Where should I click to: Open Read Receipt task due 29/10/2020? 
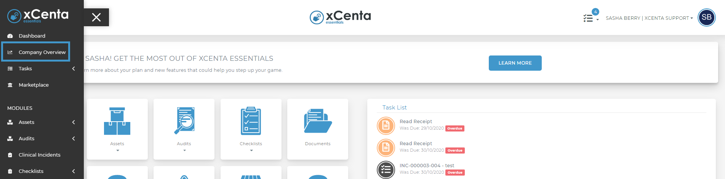[x=416, y=122]
